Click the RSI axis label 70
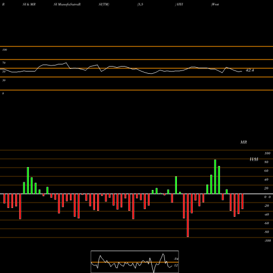This screenshot has width=273, height=273. (4, 63)
